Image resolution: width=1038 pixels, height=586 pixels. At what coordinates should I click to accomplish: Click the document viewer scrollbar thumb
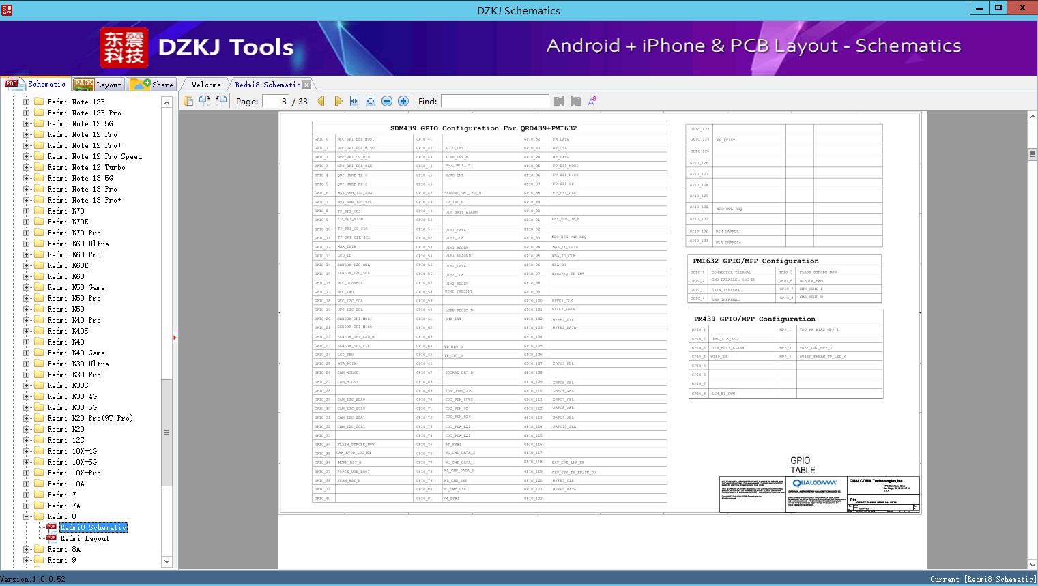click(1033, 154)
